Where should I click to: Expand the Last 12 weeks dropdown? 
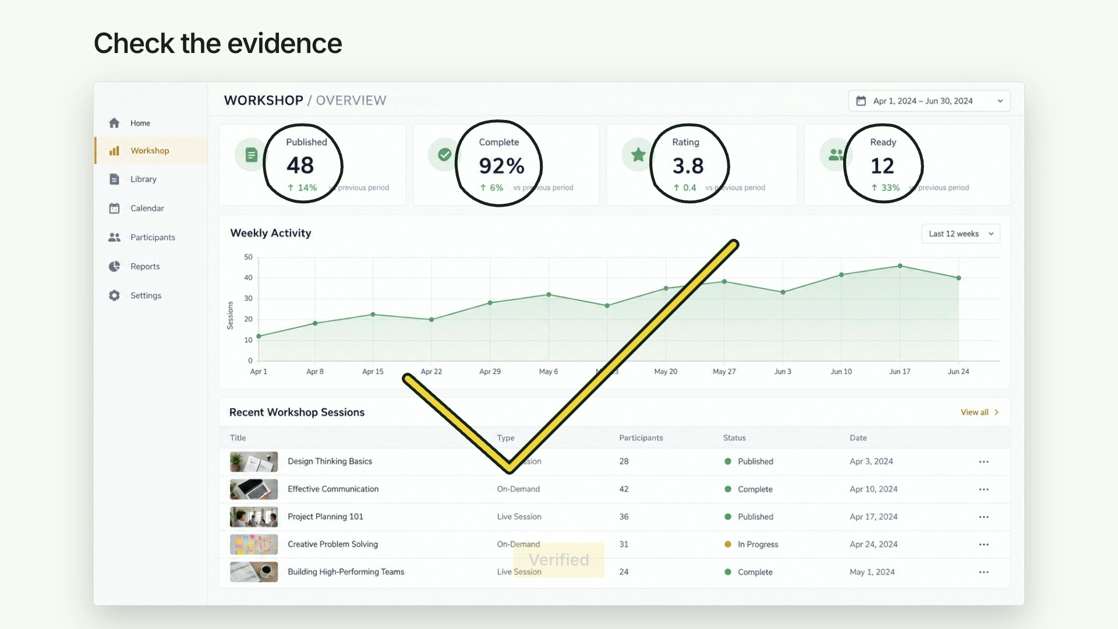click(x=961, y=234)
